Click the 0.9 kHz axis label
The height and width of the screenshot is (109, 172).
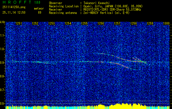pyautogui.click(x=2, y=63)
